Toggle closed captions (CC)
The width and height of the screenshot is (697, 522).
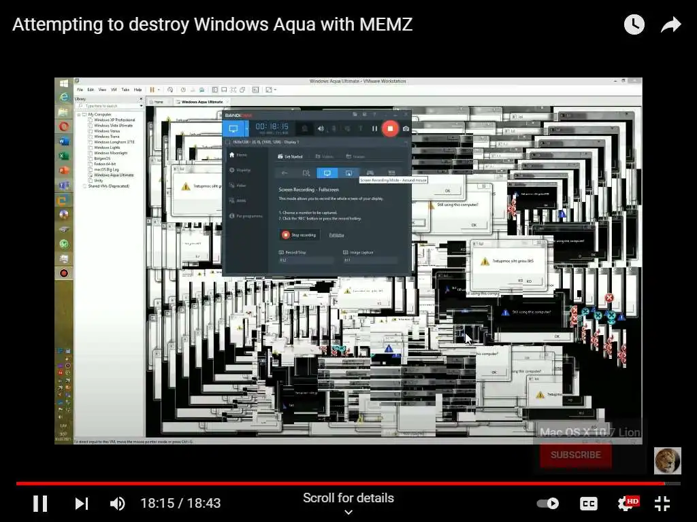pyautogui.click(x=589, y=504)
